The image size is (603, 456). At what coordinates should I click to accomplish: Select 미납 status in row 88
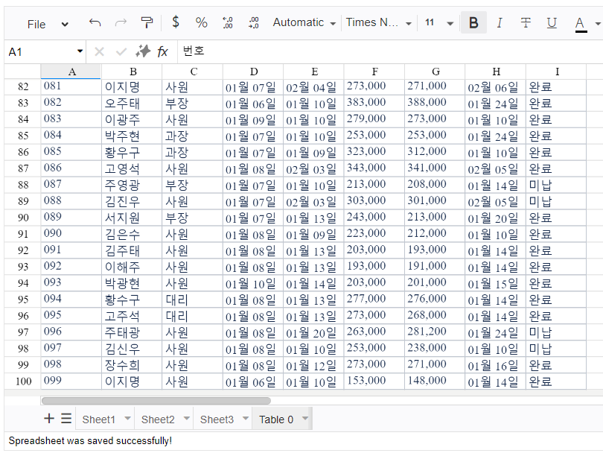pos(556,185)
